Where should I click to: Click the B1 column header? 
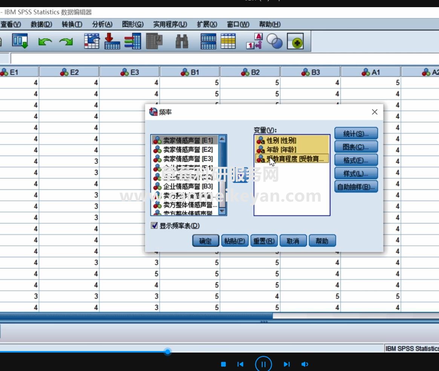(x=190, y=72)
